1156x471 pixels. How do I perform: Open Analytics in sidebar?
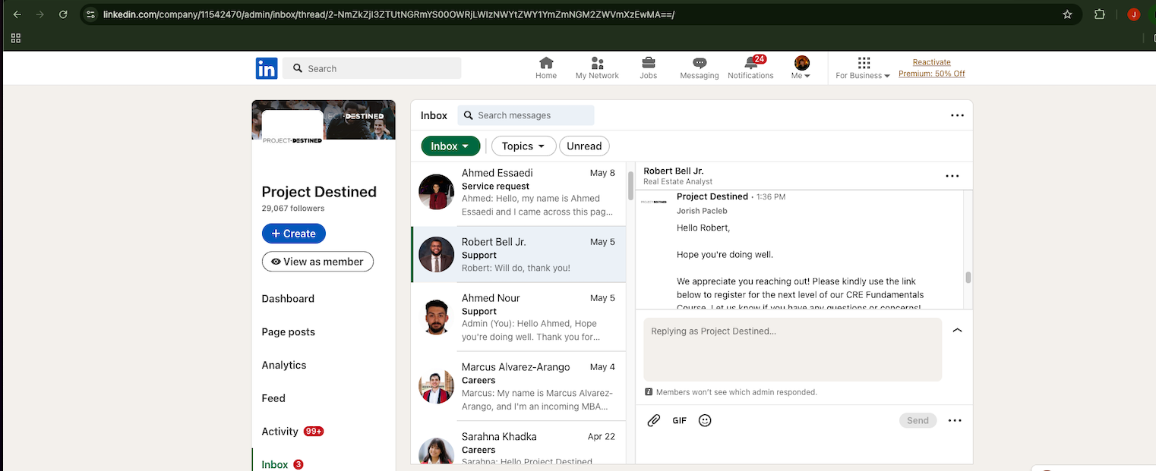click(284, 365)
